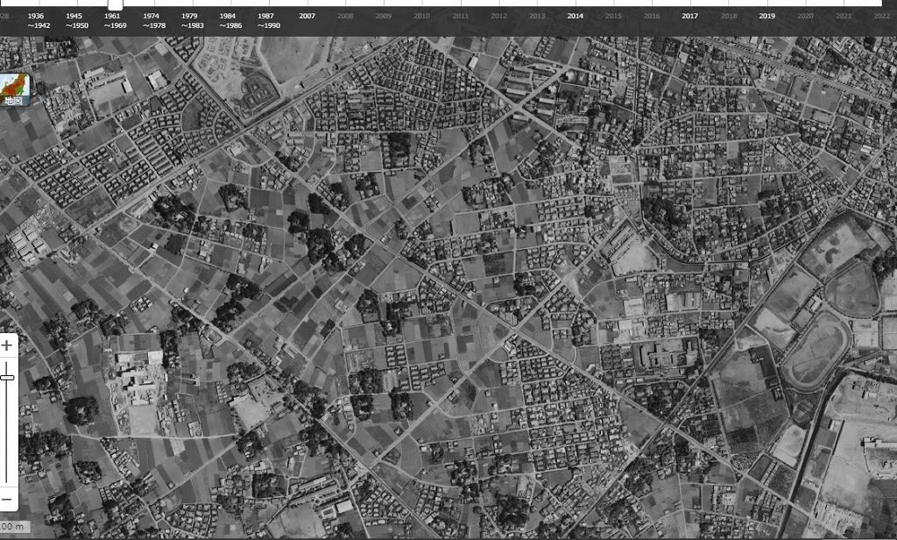Jump to year 2007 on timeline

tap(307, 16)
